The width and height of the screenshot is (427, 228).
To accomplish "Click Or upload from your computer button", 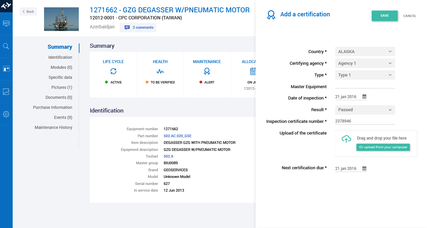I will coord(383,147).
